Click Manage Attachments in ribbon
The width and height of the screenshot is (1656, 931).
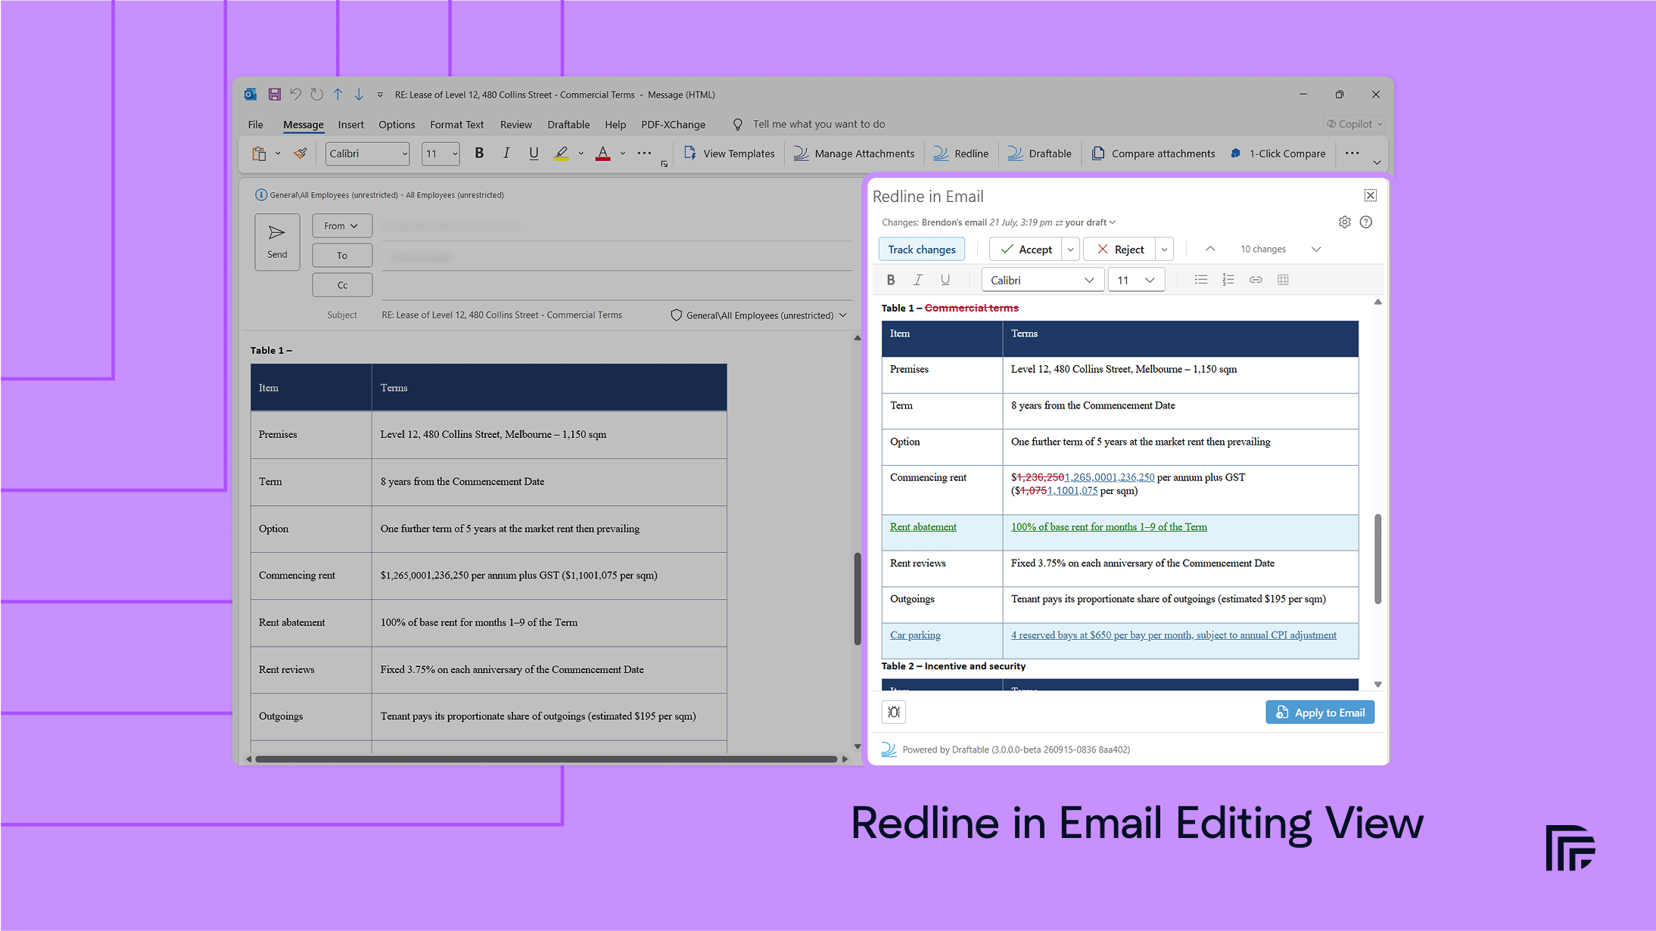coord(854,154)
